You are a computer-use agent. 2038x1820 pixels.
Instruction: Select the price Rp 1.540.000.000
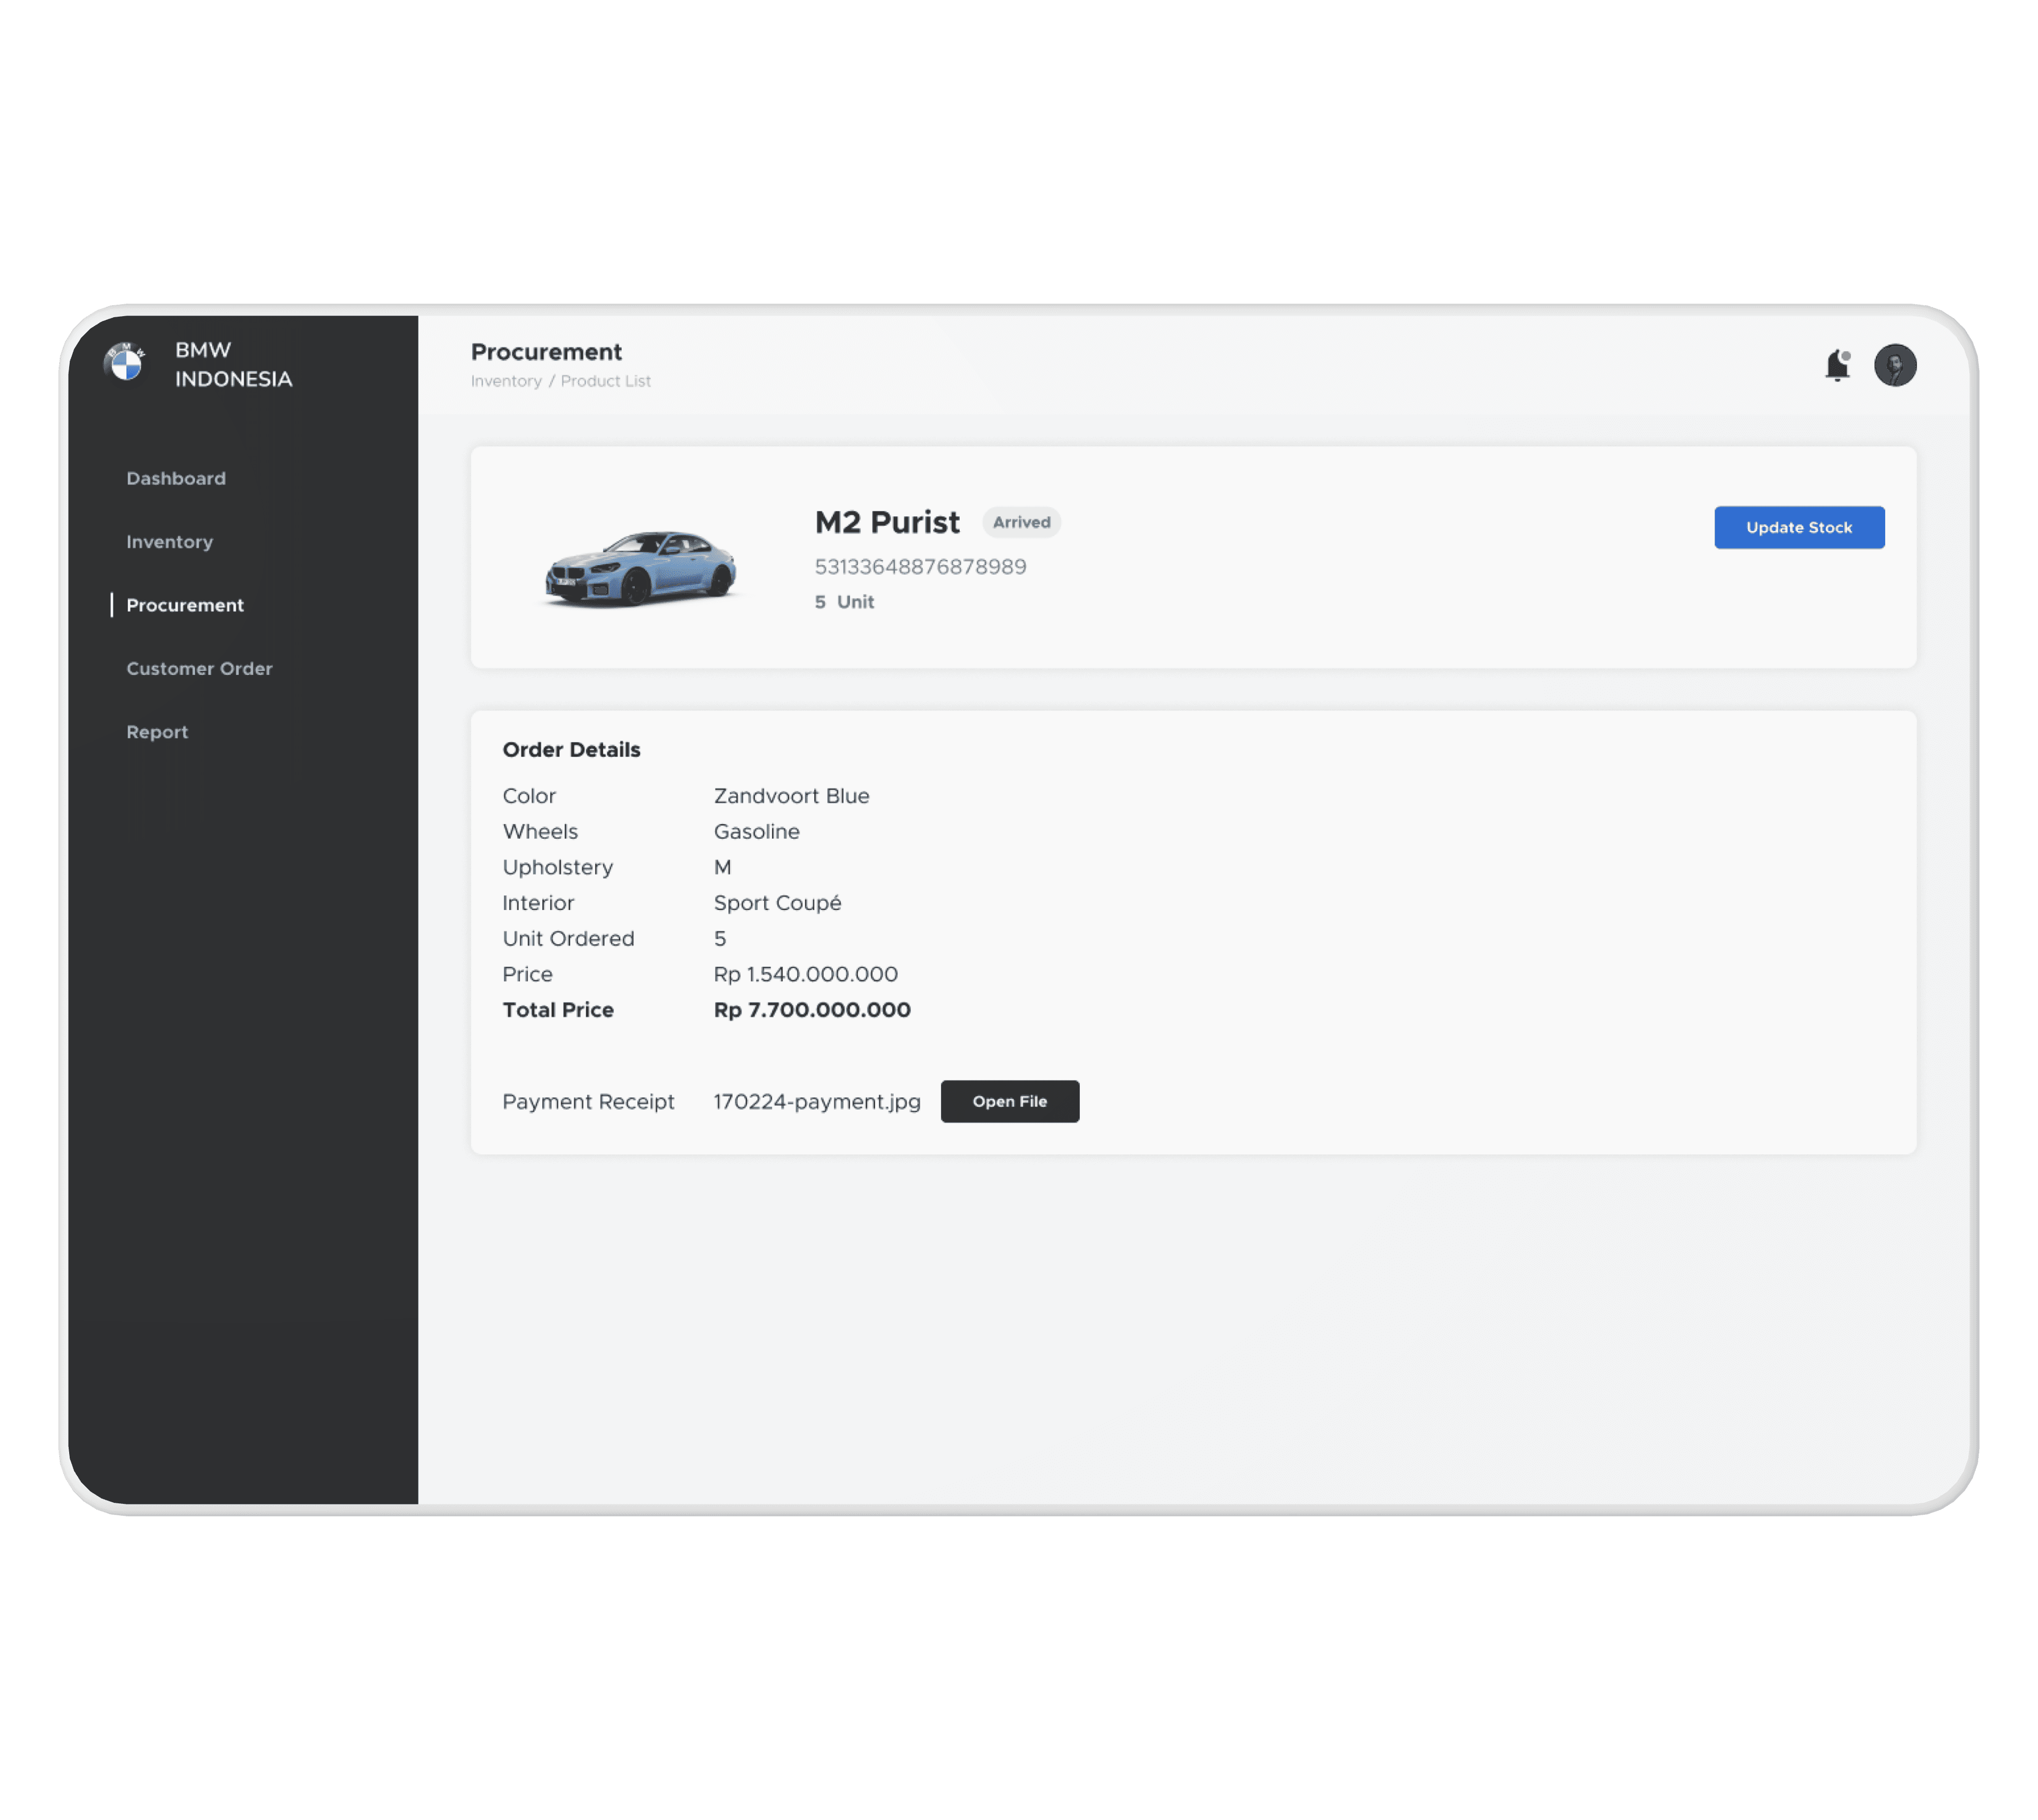(x=806, y=974)
